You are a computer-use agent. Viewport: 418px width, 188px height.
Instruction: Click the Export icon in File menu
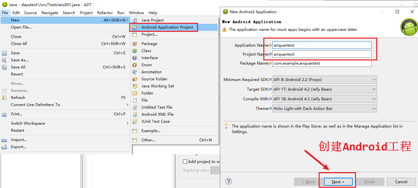[x=5, y=147]
